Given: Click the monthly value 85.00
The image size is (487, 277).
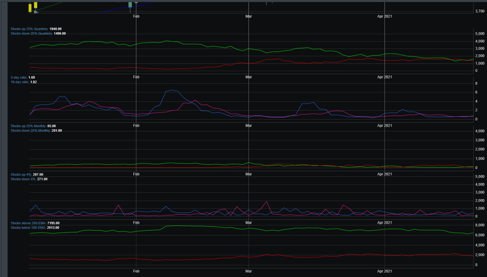Looking at the screenshot, I should tap(52, 126).
